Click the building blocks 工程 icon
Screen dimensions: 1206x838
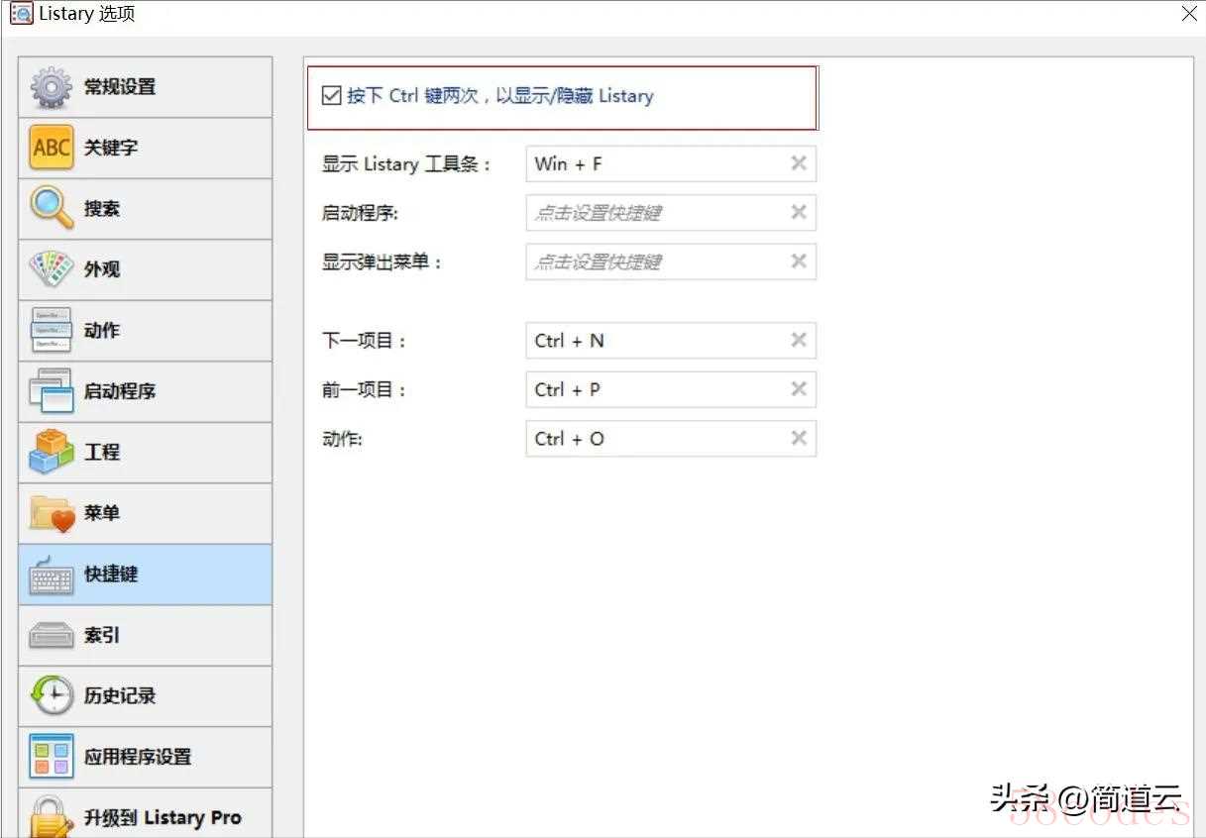(x=51, y=453)
